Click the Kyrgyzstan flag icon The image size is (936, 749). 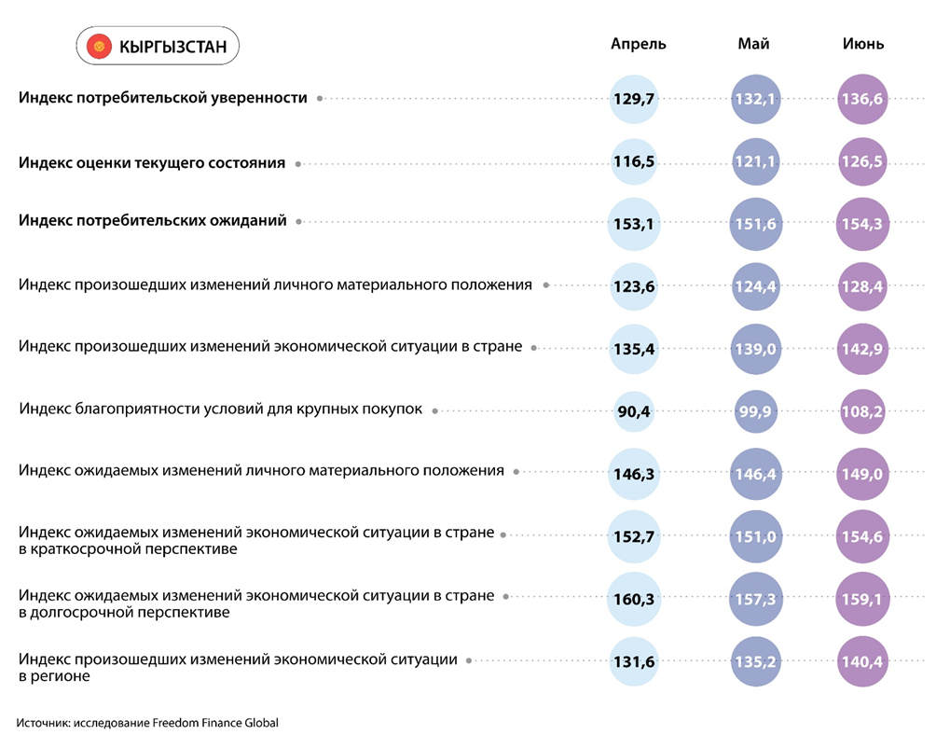point(99,46)
